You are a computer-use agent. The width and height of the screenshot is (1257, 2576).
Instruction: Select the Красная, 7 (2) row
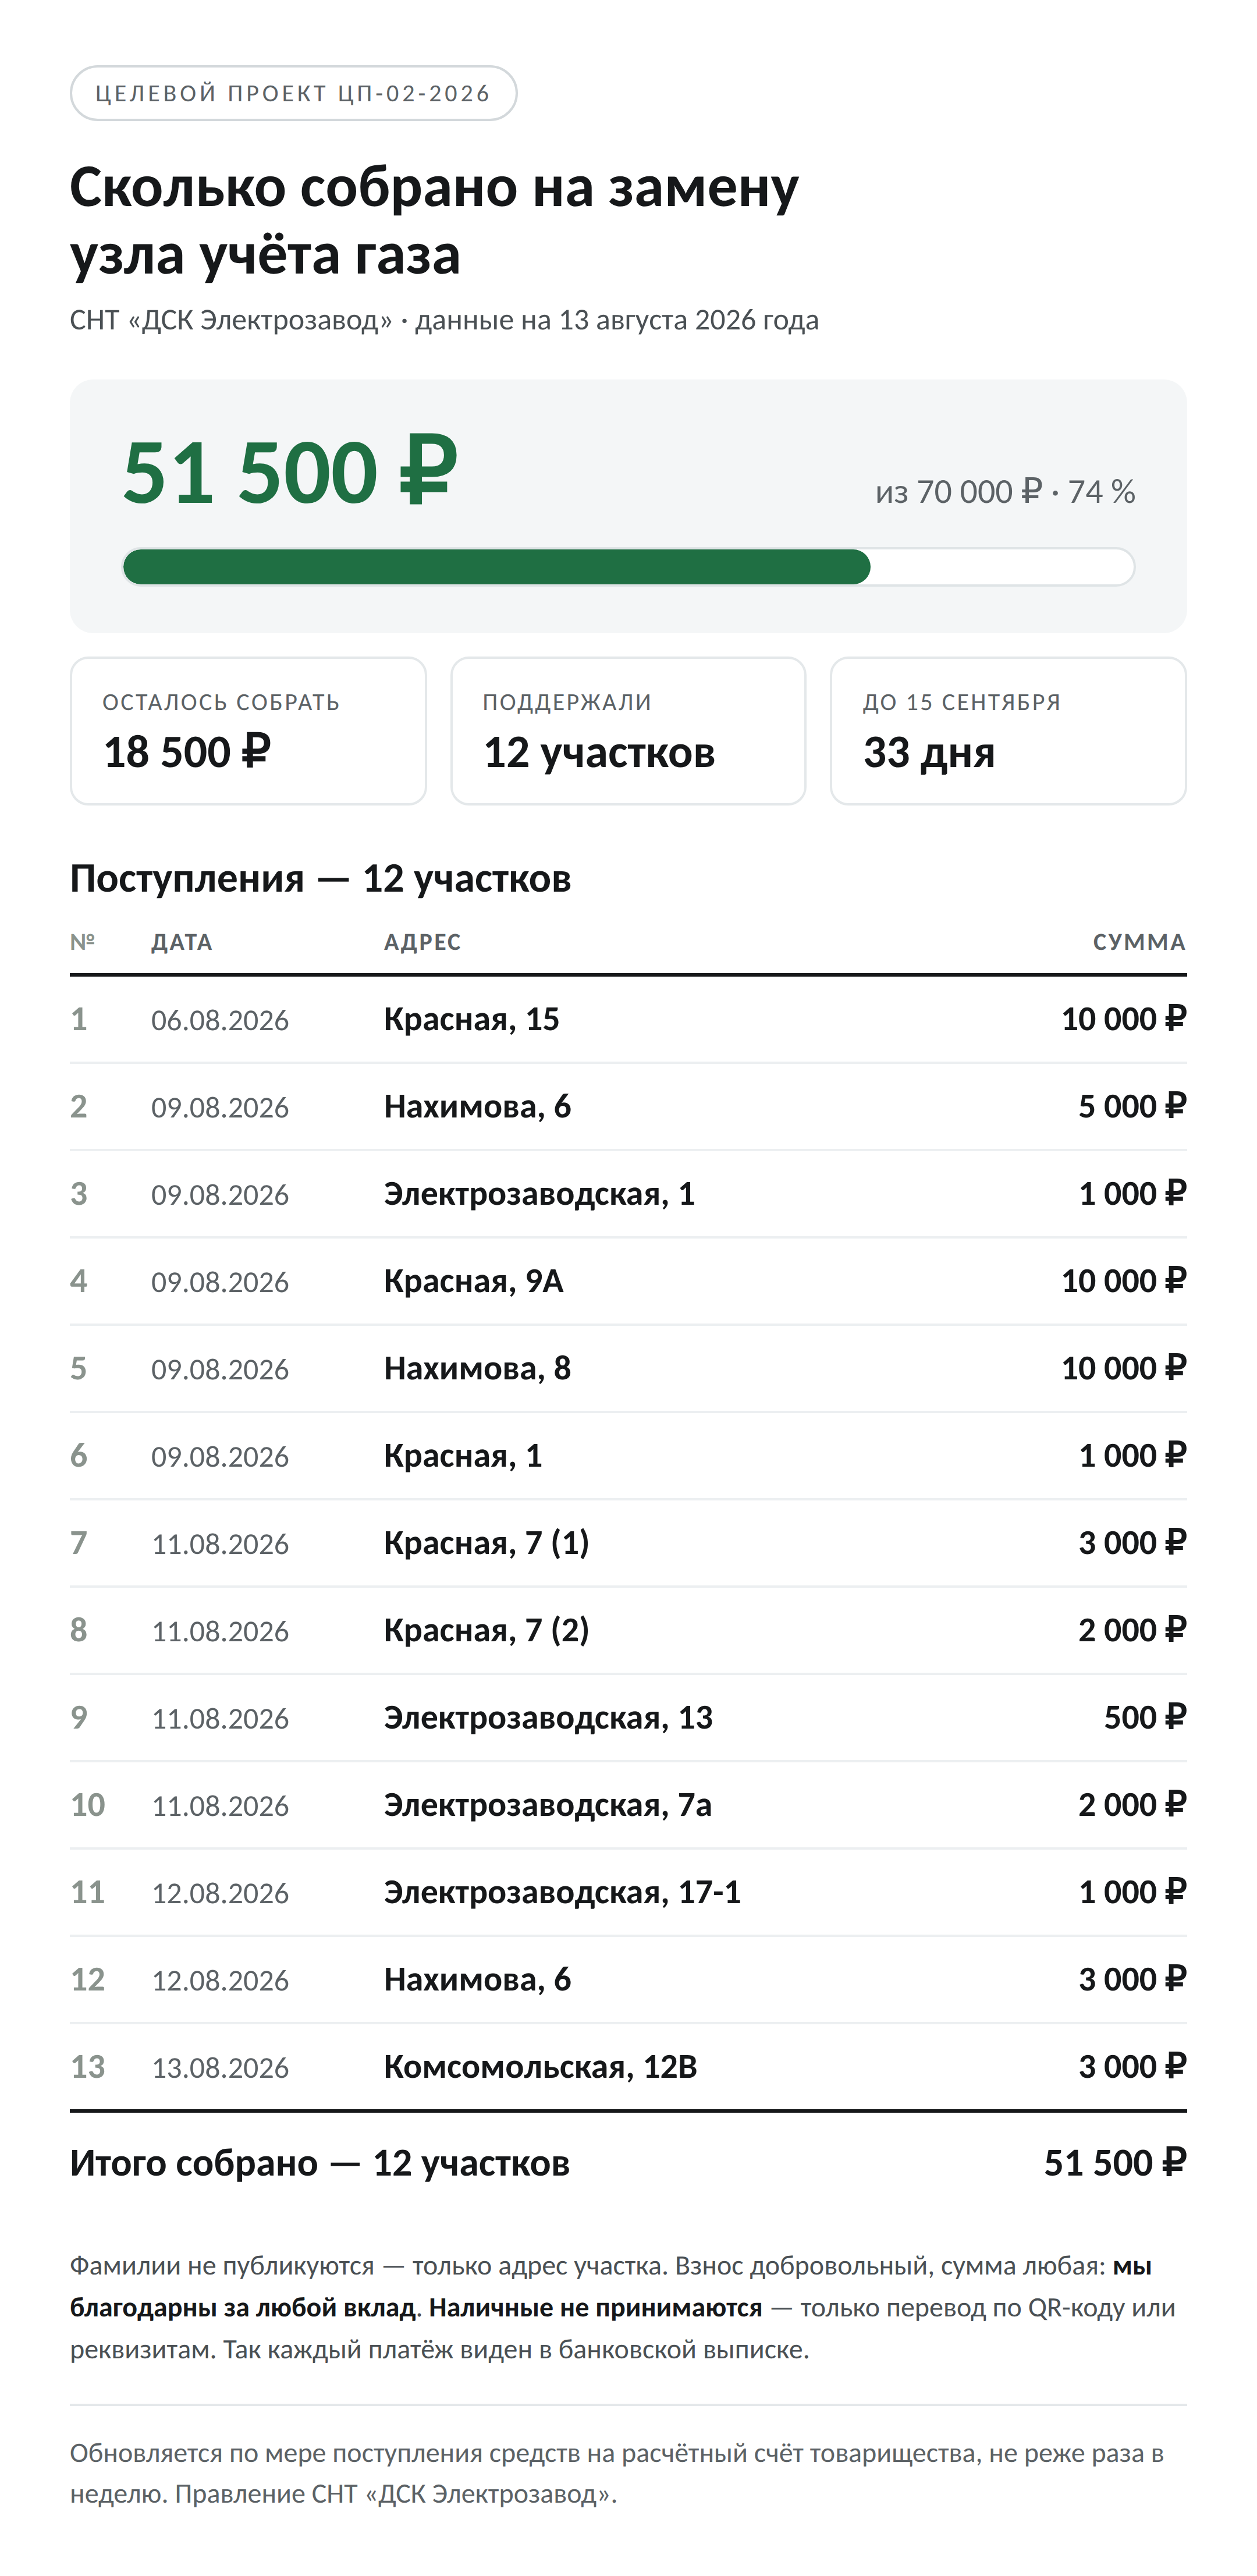[x=628, y=1630]
